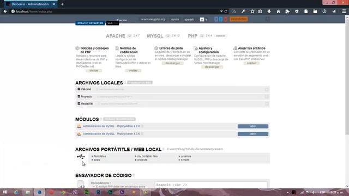This screenshot has height=196, width=349.
Task: Click the page document icon in toolbar
Action: click(x=306, y=11)
